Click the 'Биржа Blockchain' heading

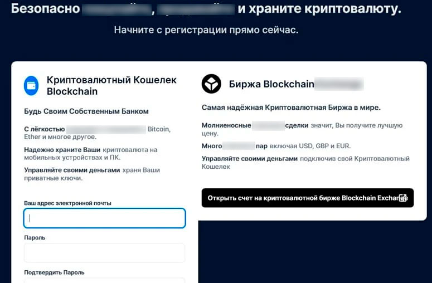[x=271, y=84]
